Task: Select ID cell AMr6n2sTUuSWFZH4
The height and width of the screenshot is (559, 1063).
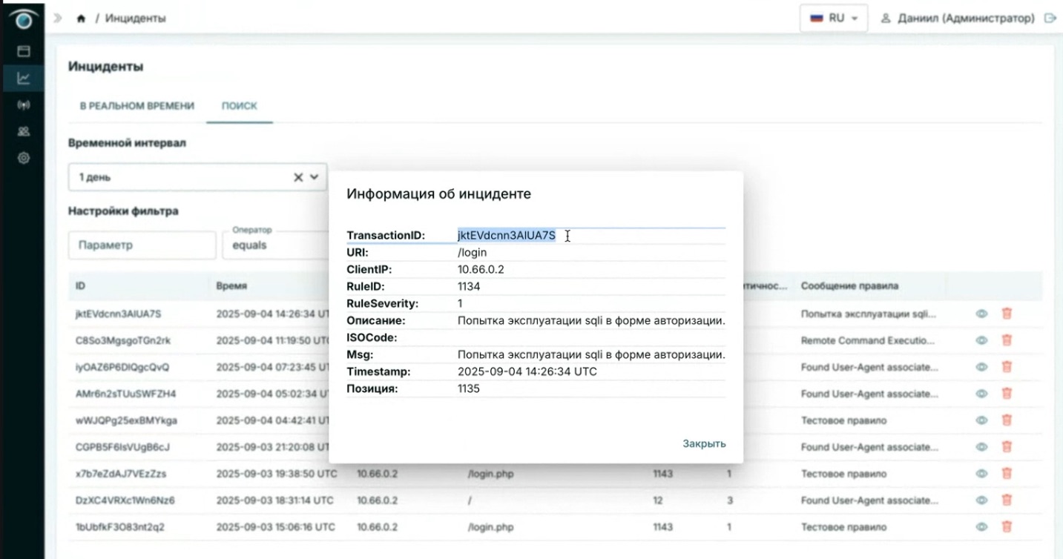Action: coord(125,394)
